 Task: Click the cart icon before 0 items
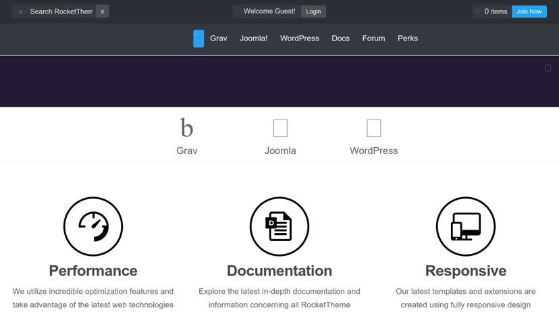(477, 11)
